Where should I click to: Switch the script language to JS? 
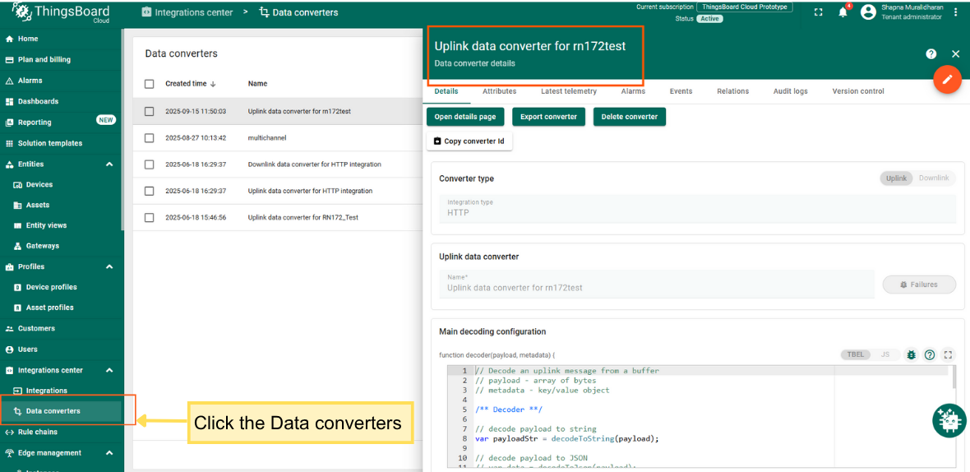[885, 354]
